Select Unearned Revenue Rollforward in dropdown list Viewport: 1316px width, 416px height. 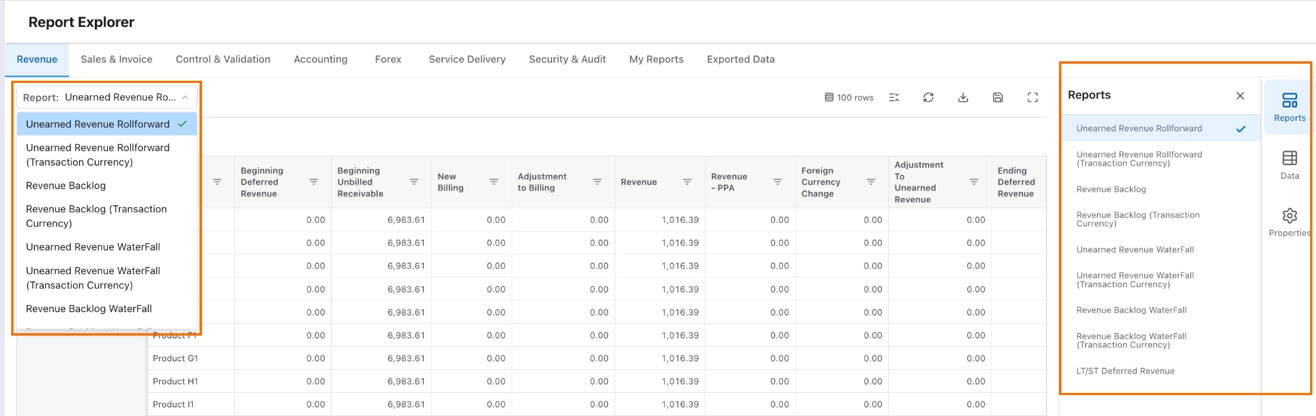click(x=107, y=124)
